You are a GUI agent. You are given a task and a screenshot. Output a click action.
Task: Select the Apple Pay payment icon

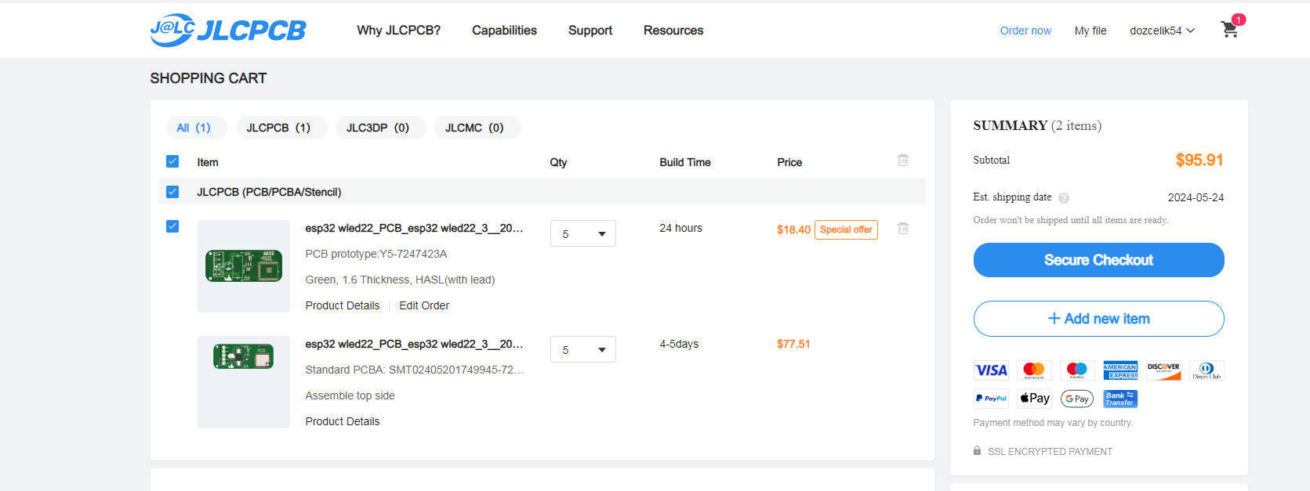click(x=1034, y=399)
